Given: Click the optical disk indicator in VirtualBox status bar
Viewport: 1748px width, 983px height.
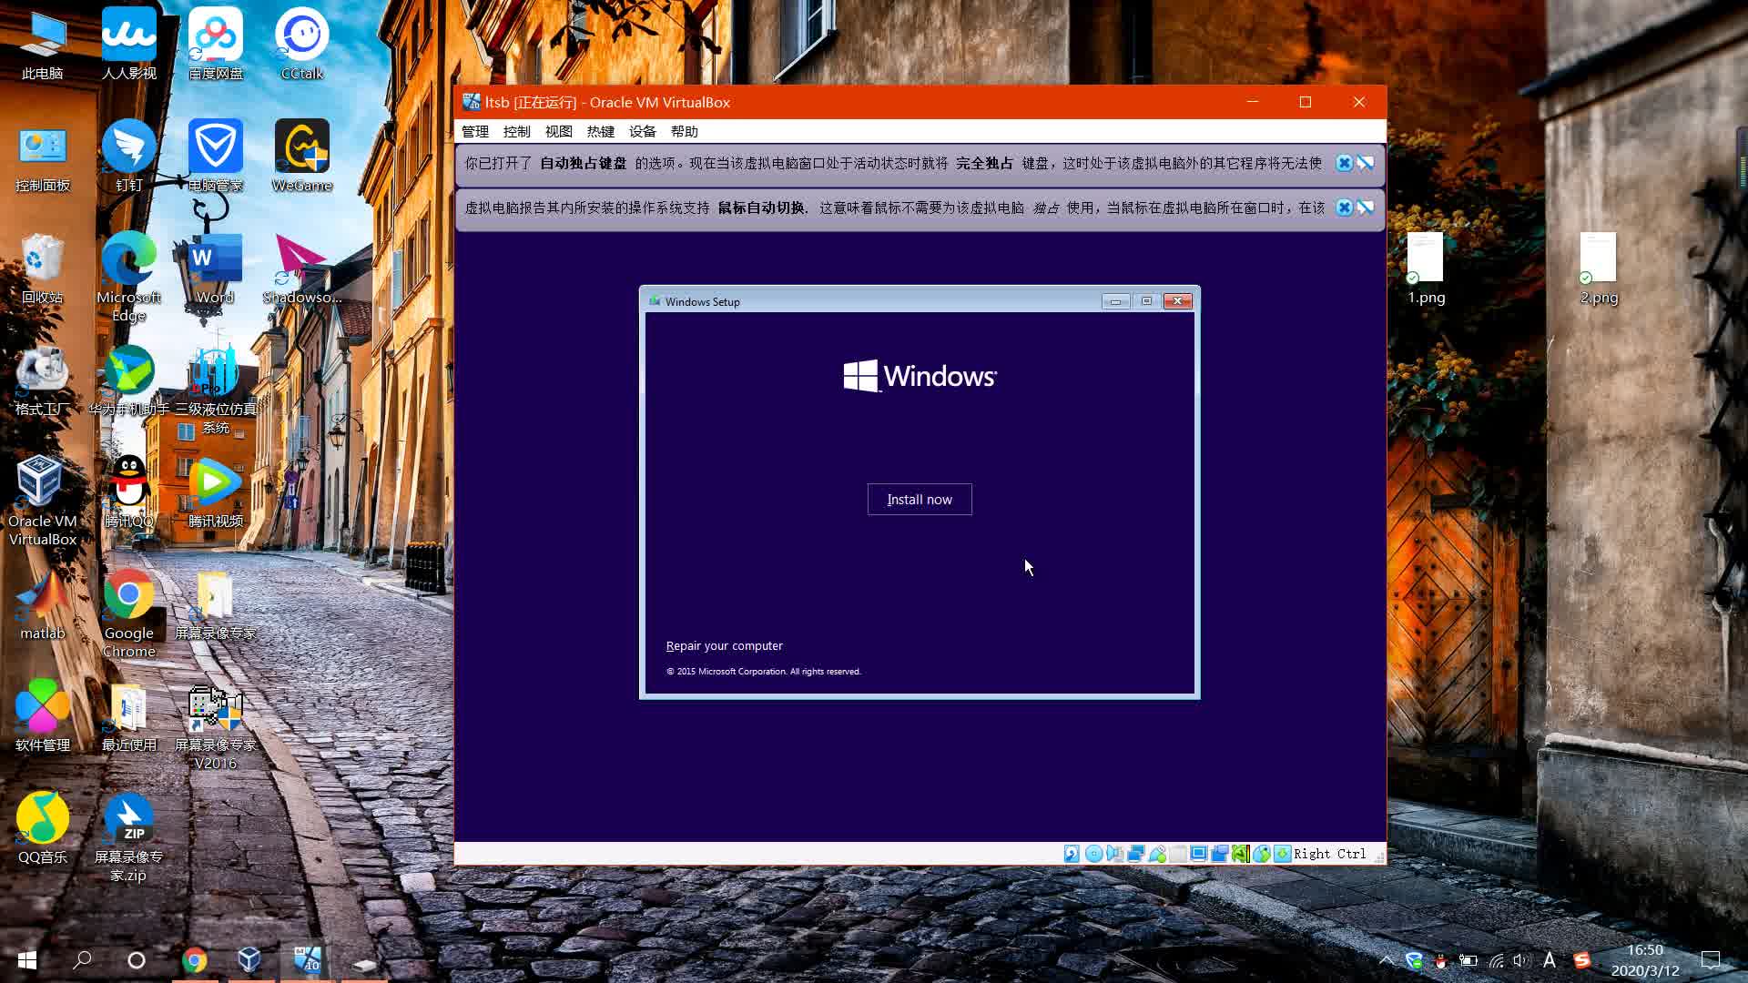Looking at the screenshot, I should [1093, 854].
